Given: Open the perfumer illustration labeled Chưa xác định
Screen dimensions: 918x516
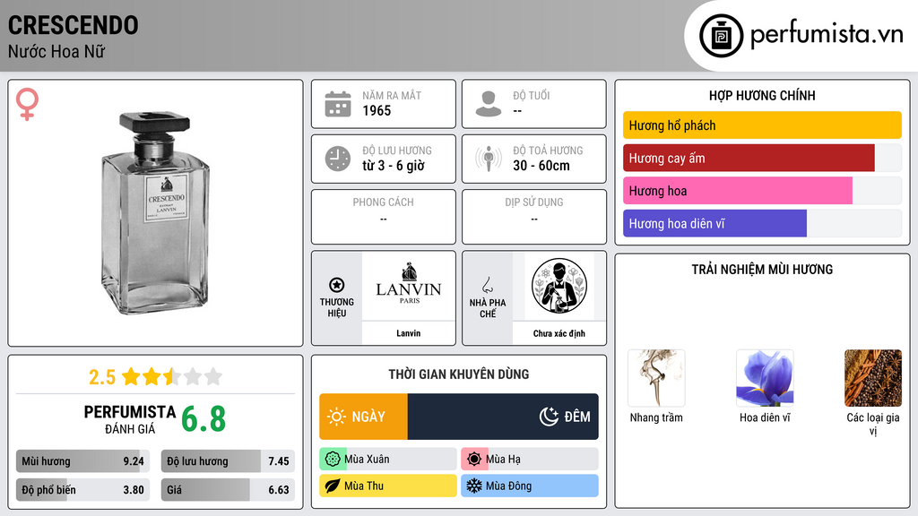Looking at the screenshot, I should coord(559,286).
